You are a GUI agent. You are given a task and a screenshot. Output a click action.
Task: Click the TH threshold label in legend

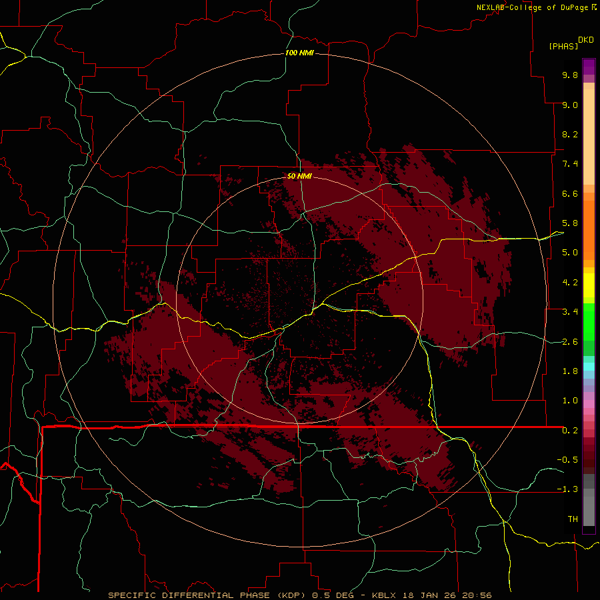pos(573,519)
